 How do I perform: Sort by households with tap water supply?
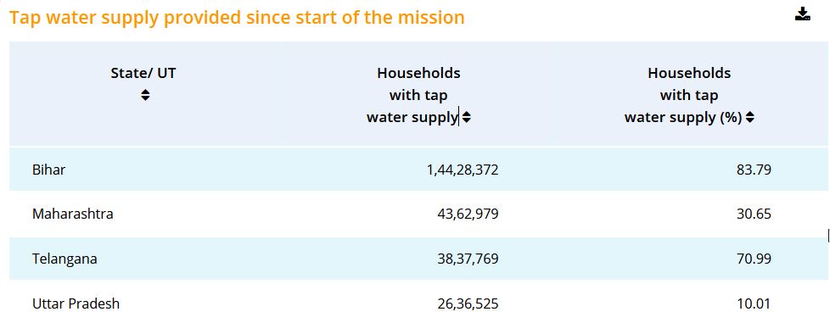[x=467, y=118]
